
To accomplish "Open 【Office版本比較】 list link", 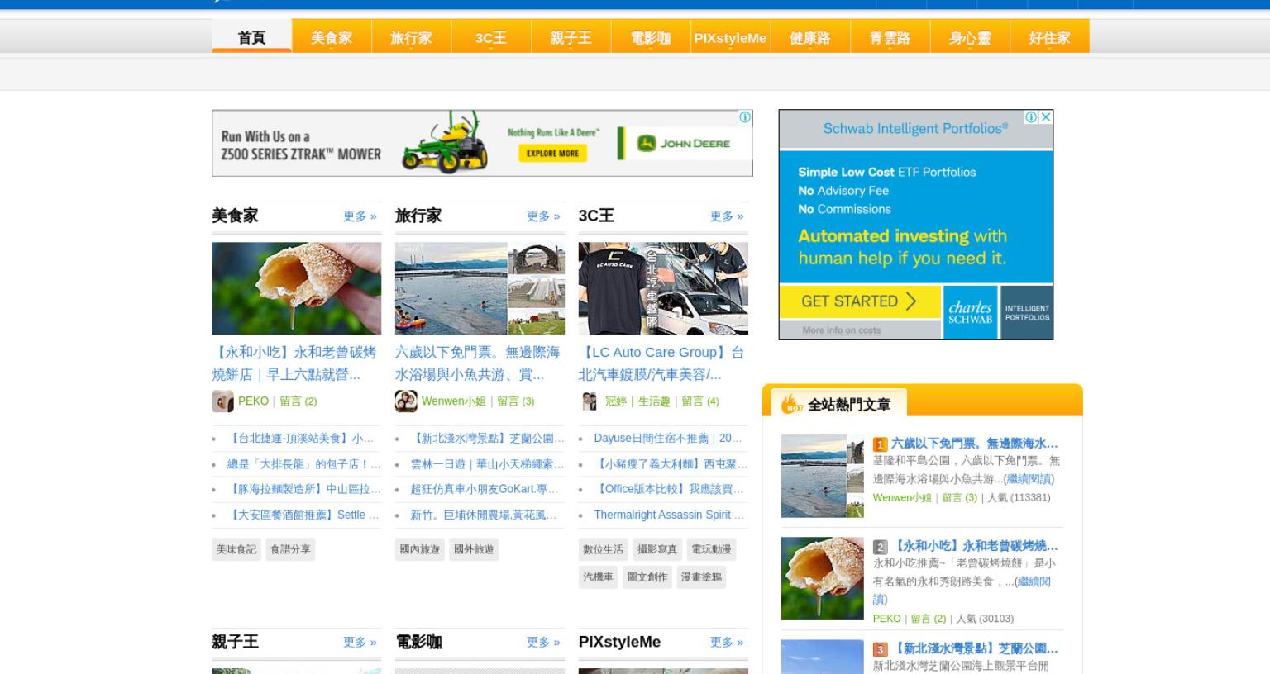I will 669,489.
